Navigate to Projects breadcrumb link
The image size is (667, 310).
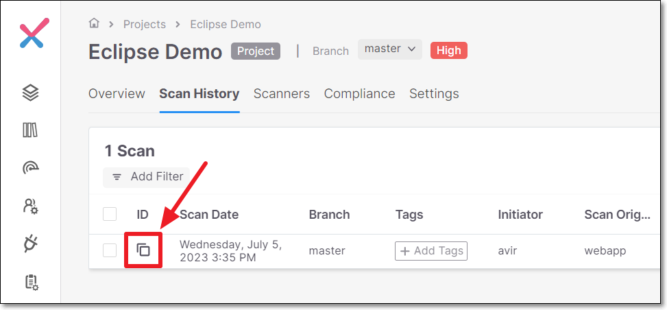click(x=145, y=24)
